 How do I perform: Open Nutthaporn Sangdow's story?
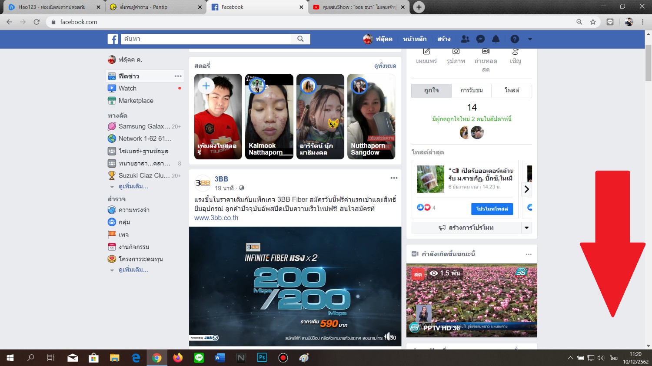(371, 116)
